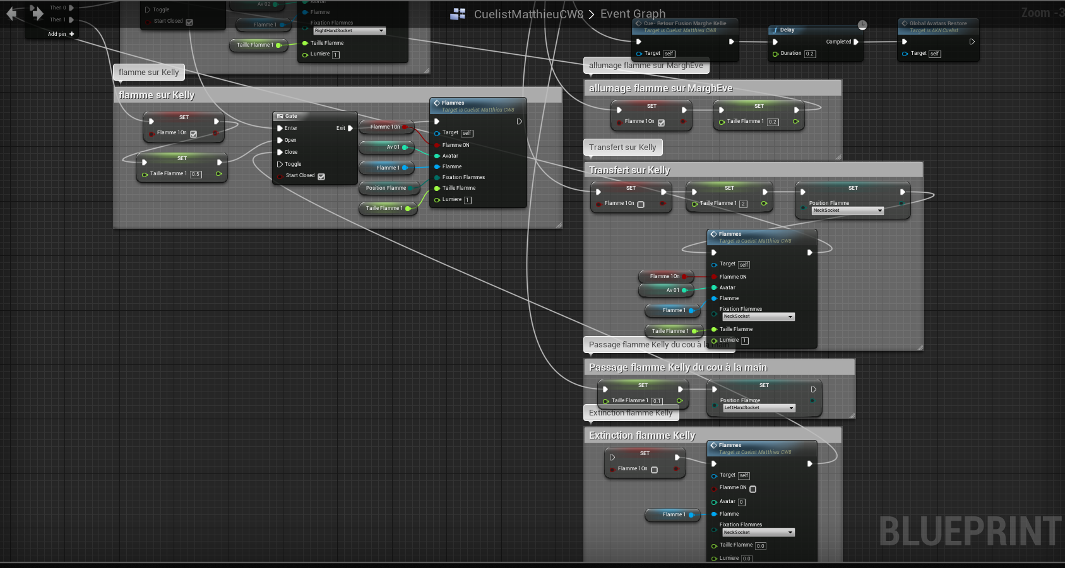1065x568 pixels.
Task: Click the Delay node latent clock icon
Action: pyautogui.click(x=862, y=25)
